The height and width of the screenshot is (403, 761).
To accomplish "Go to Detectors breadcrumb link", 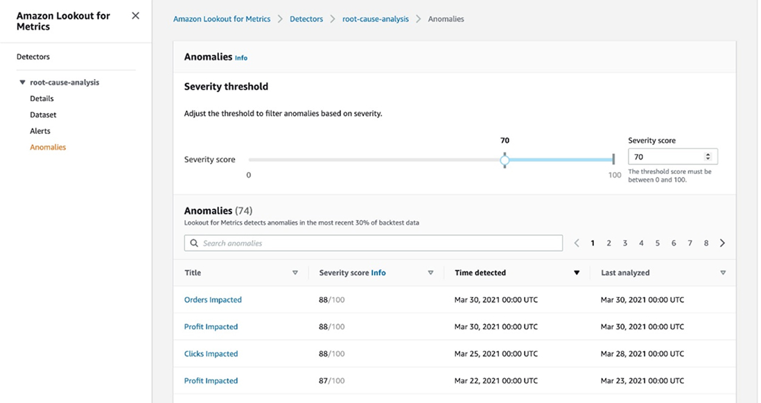I will point(306,19).
